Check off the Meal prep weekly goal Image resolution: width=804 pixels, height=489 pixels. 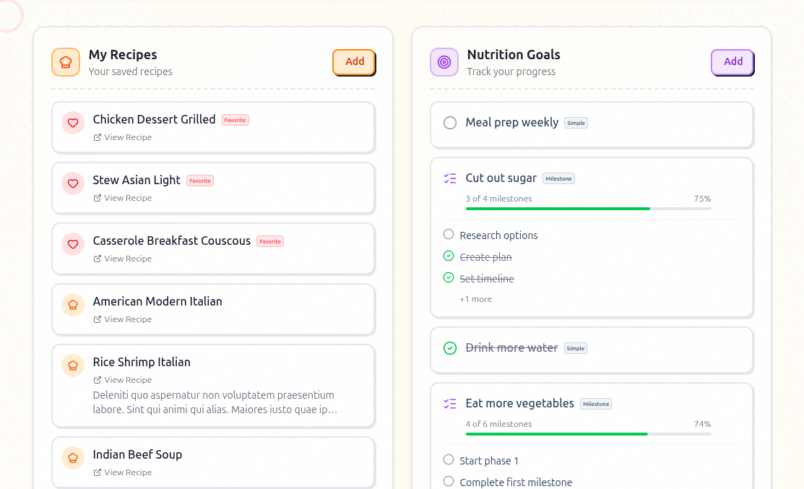click(449, 123)
